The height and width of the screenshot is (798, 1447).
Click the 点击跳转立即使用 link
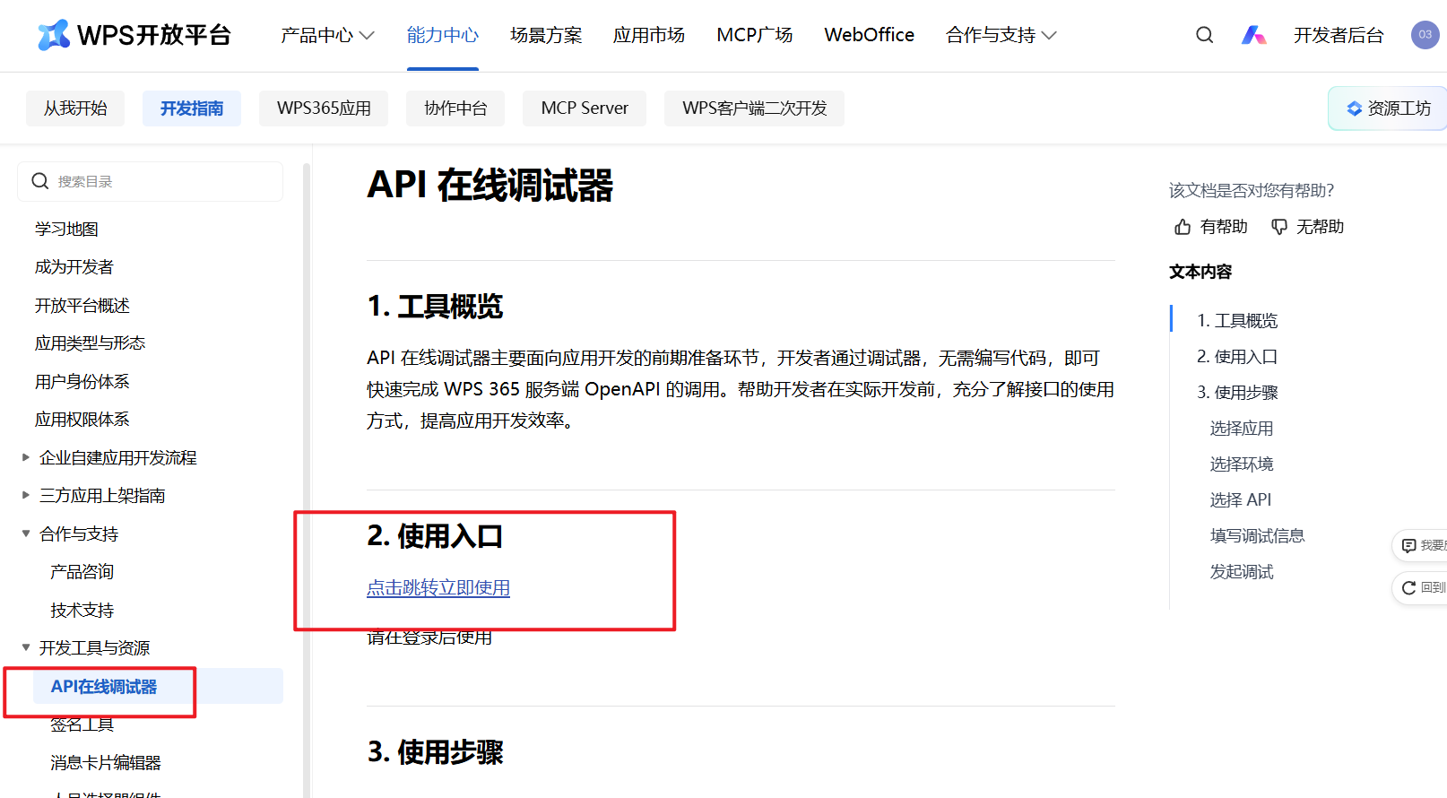[x=438, y=588]
